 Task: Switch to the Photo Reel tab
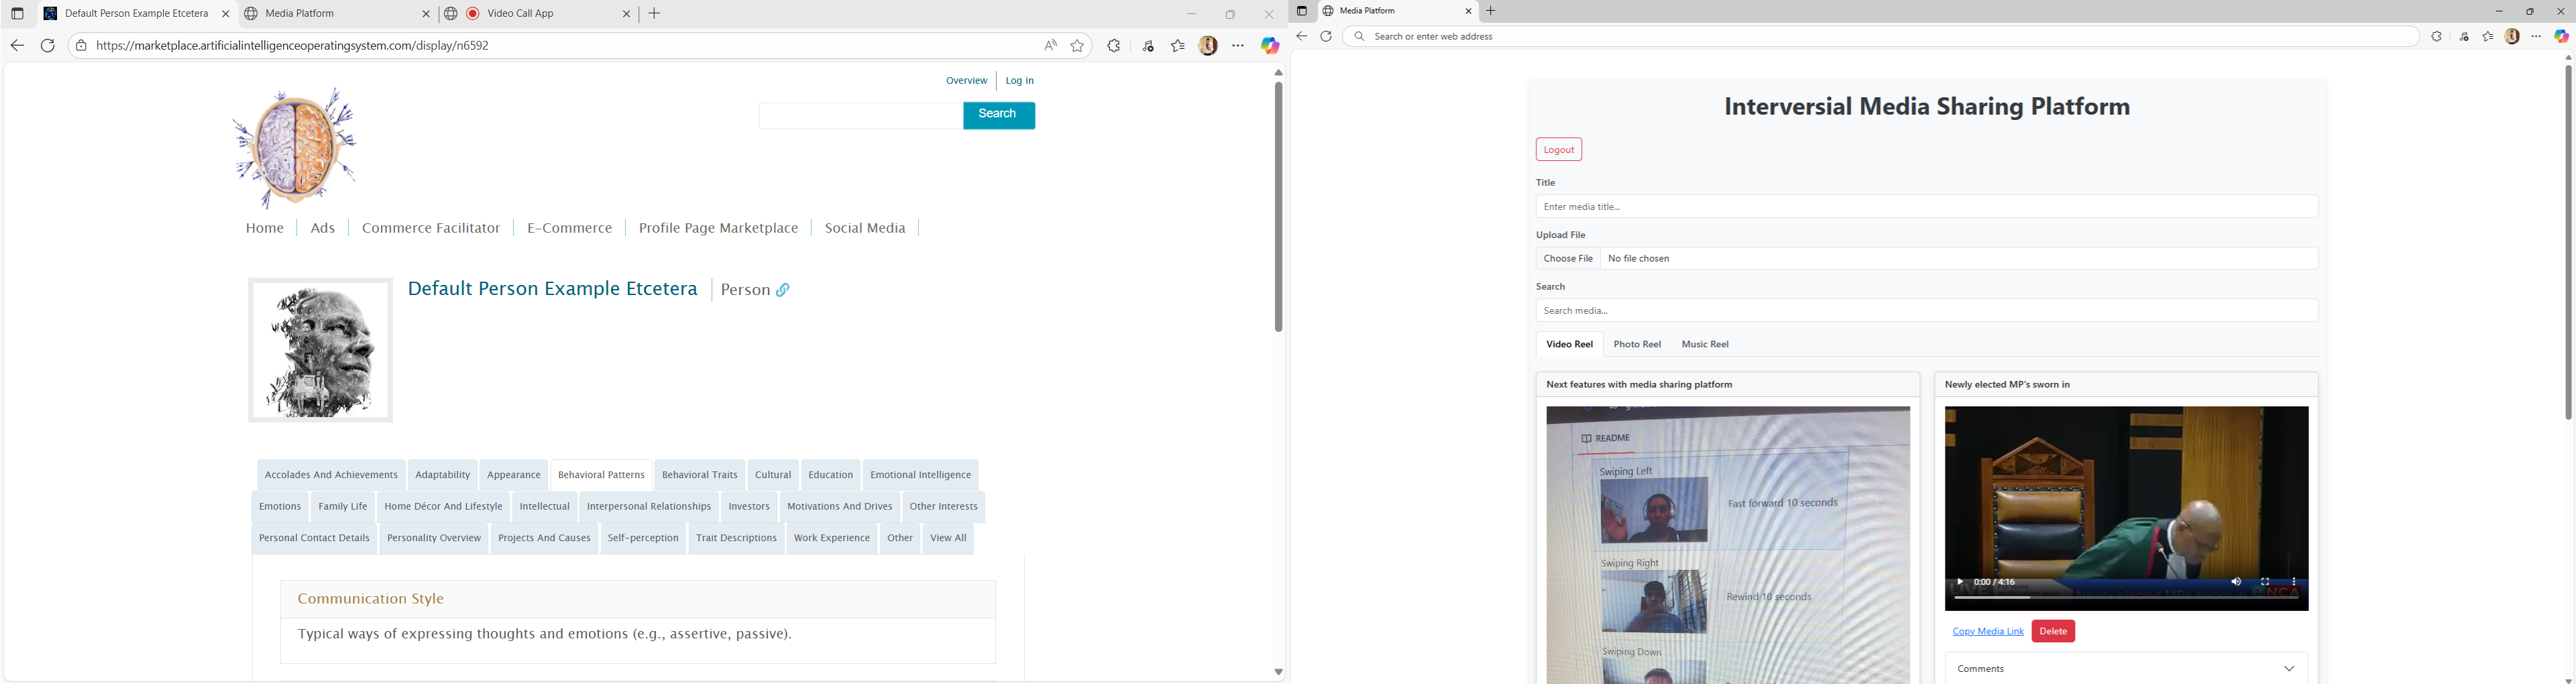pos(1636,345)
